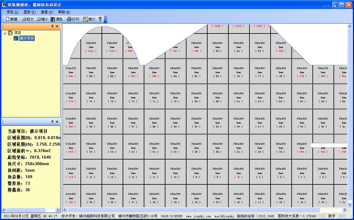Open the 查看 menu
This screenshot has width=354, height=220.
47,12
